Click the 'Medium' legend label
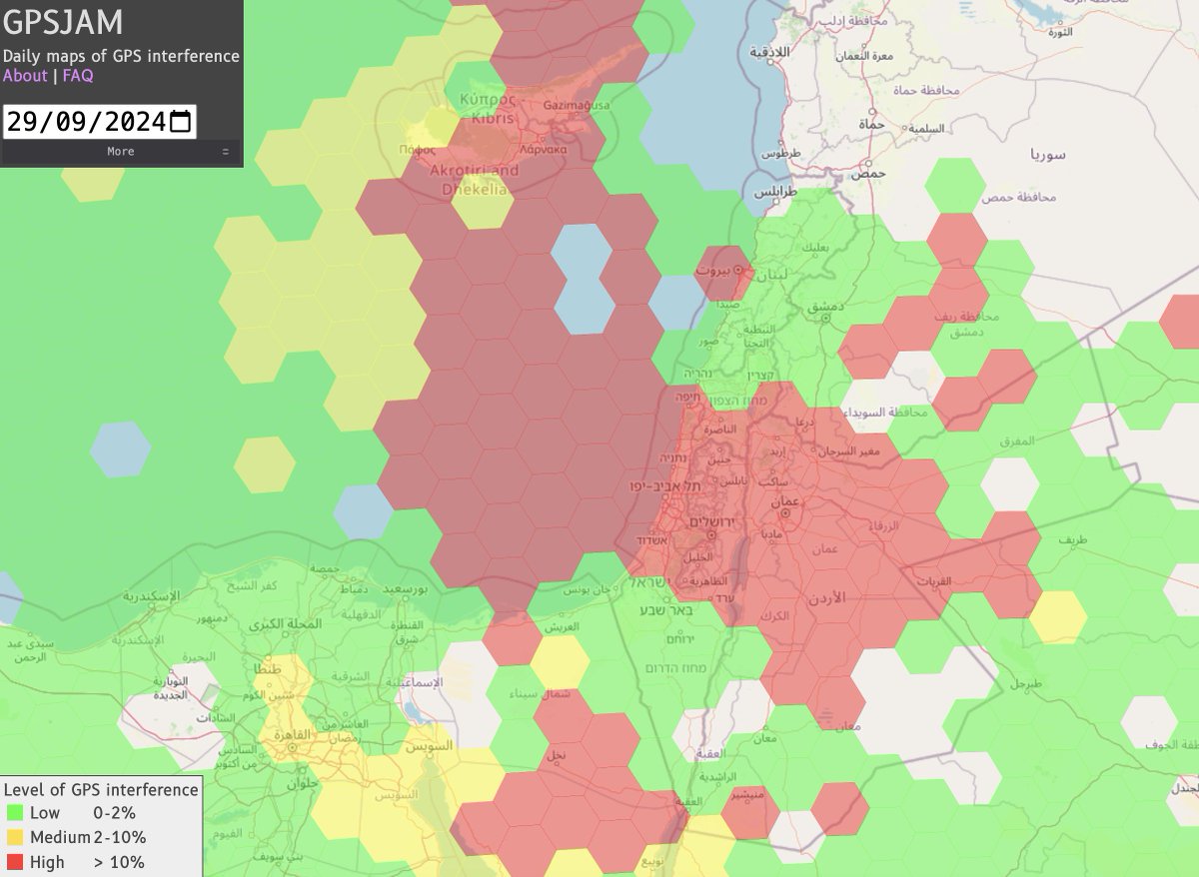This screenshot has width=1199, height=877. [60, 837]
